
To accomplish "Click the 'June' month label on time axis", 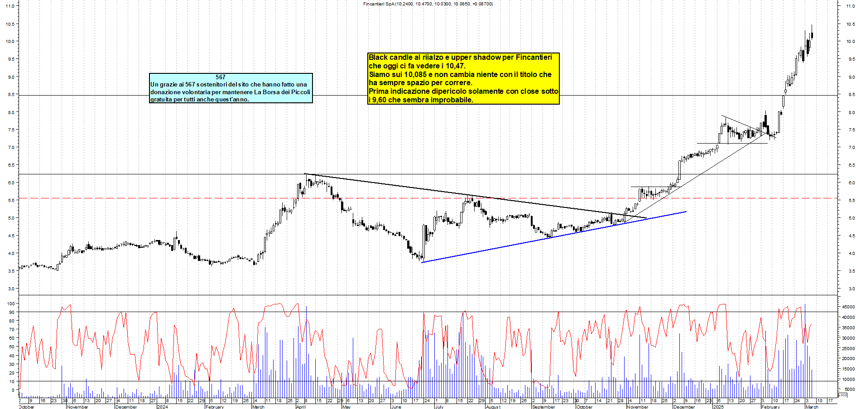I will pyautogui.click(x=396, y=407).
